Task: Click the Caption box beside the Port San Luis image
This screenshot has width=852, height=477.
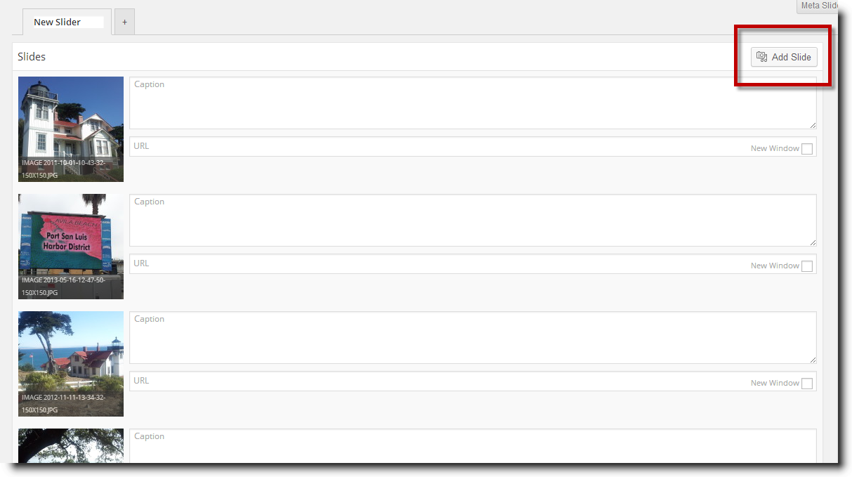Action: 473,220
